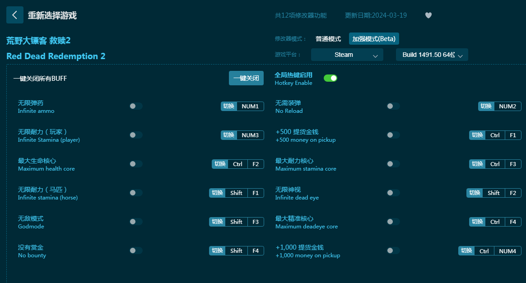Click F1 key for Infinite stamina (horse)
The width and height of the screenshot is (526, 283).
(x=256, y=193)
